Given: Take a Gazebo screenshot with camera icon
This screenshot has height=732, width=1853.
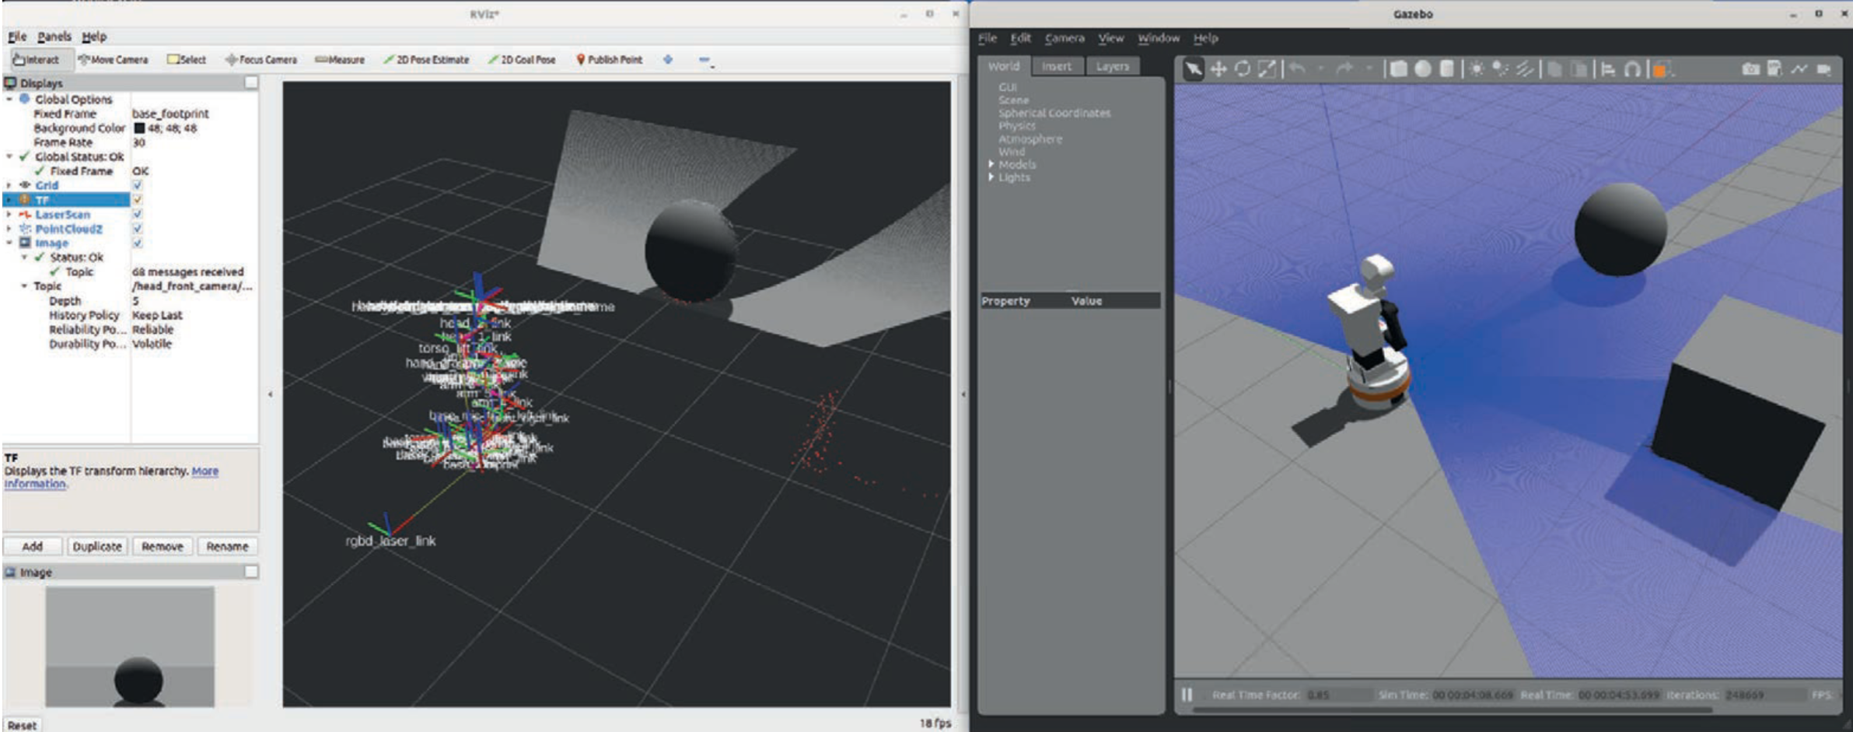Looking at the screenshot, I should (1750, 69).
